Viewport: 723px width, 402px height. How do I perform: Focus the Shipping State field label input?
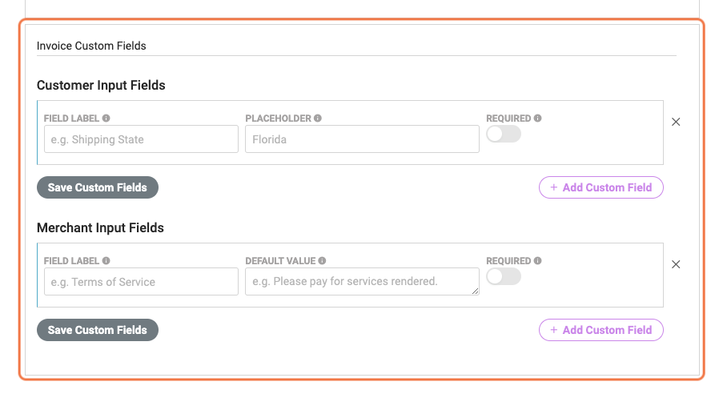141,139
